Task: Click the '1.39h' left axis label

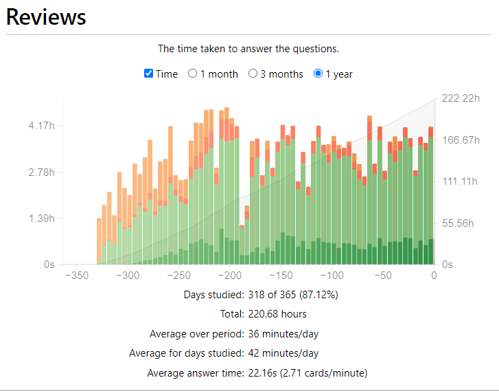Action: click(x=41, y=219)
